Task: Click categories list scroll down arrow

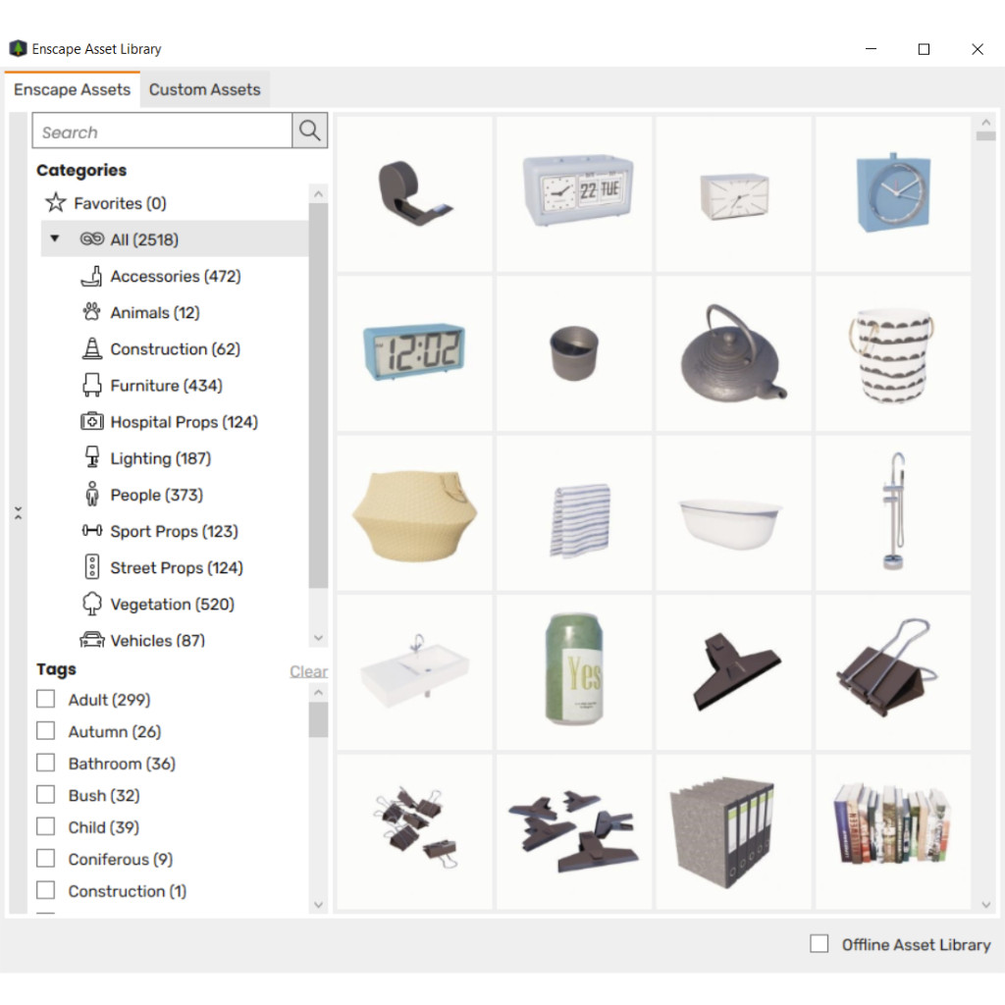Action: coord(319,638)
